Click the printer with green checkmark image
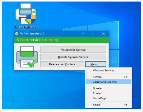This screenshot has height=112, width=143. click(27, 57)
